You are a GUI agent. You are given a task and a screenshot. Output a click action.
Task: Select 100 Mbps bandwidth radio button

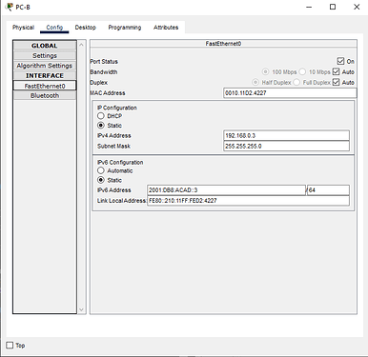coord(265,71)
